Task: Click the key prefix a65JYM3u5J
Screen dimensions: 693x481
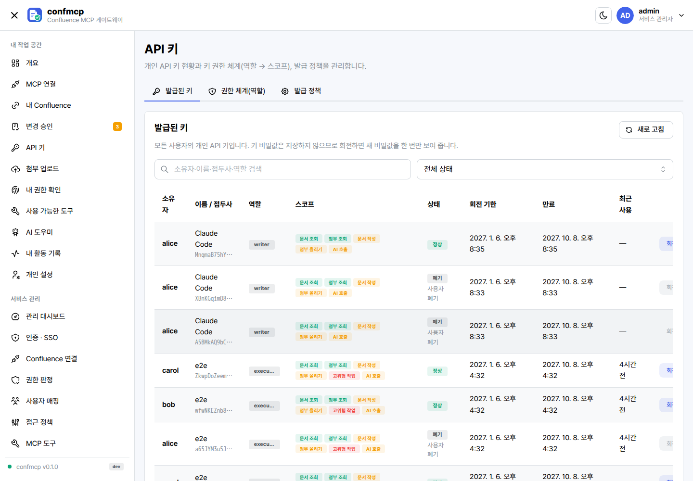Action: click(214, 449)
